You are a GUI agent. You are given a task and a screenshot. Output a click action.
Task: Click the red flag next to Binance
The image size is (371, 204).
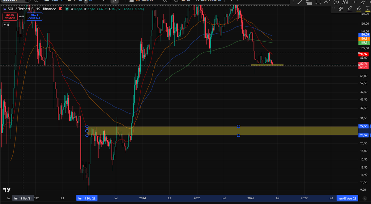(60, 9)
